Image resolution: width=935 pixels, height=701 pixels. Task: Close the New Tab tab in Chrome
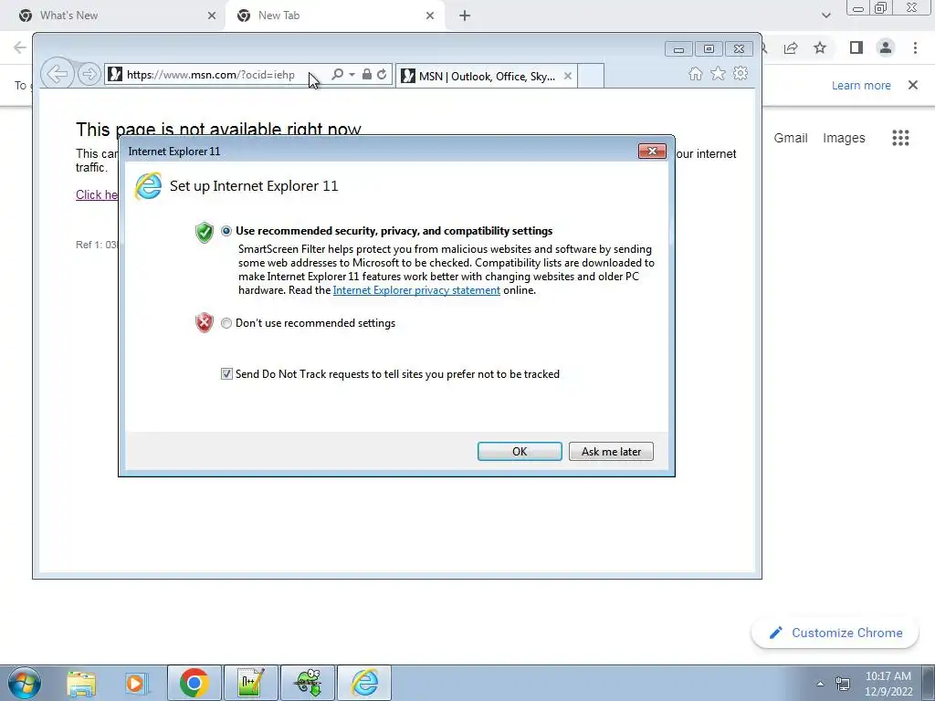pos(430,16)
